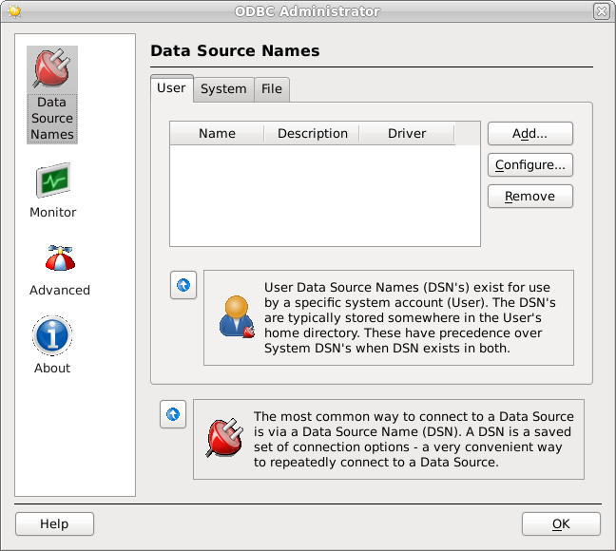Viewport: 616px width, 551px height.
Task: Sort by the Name column header
Action: pos(217,134)
